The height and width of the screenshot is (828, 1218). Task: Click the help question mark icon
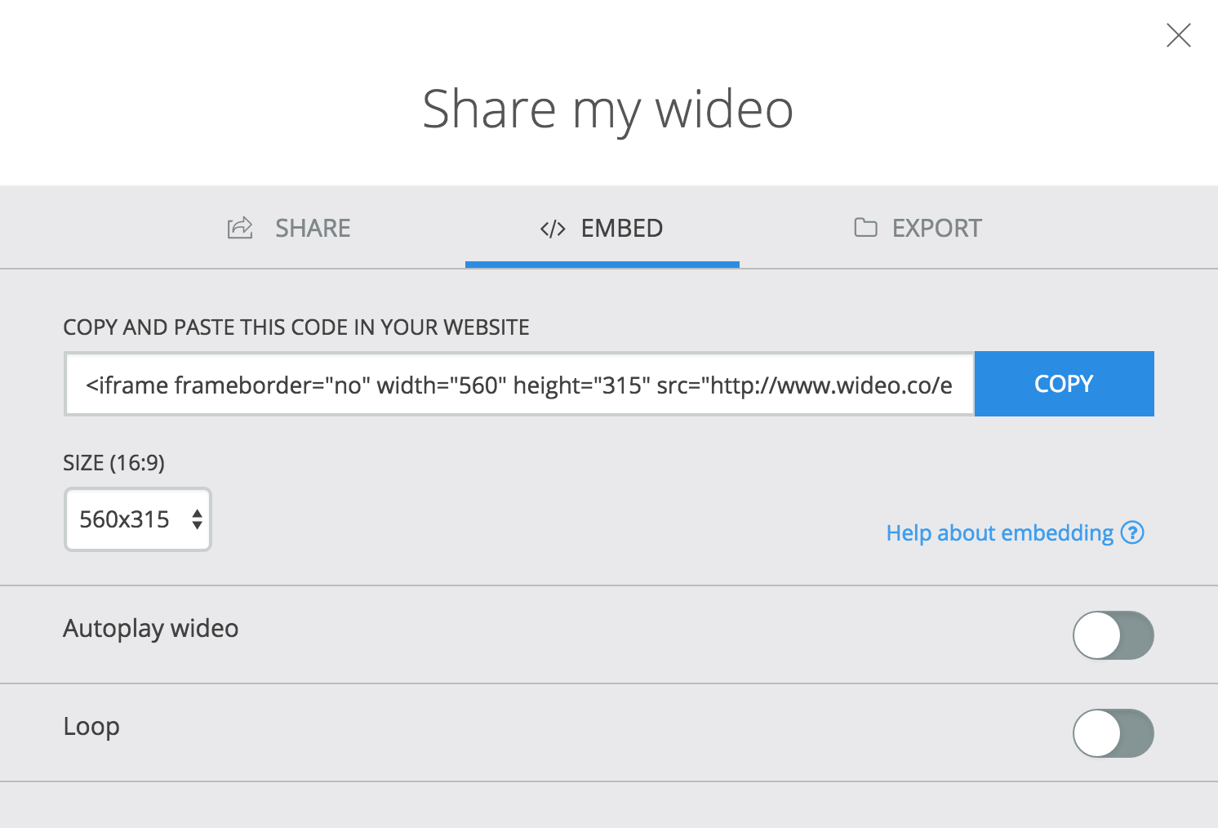coord(1132,532)
